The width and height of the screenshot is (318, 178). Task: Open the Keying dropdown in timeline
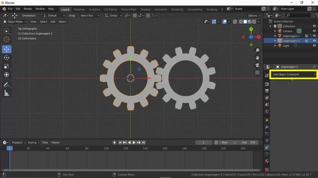(x=34, y=142)
